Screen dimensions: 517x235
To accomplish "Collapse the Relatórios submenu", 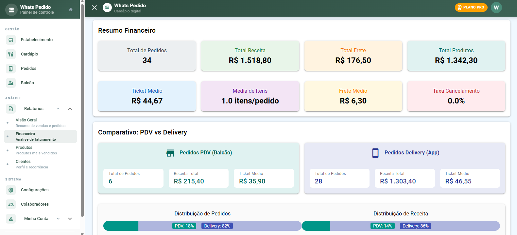I will point(70,109).
